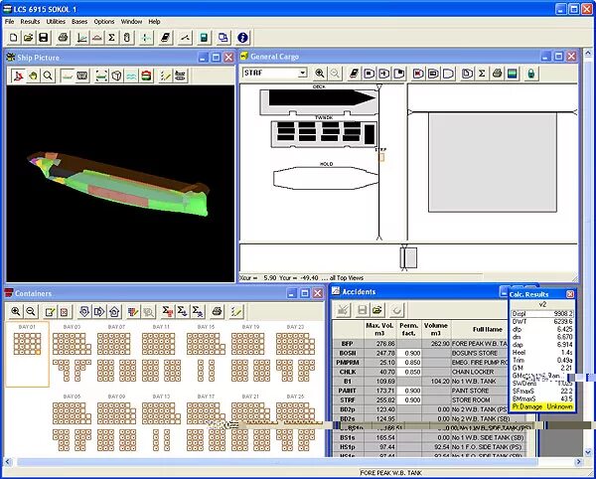
Task: Click the horizontal scrollbar right arrow
Action: click(578, 462)
